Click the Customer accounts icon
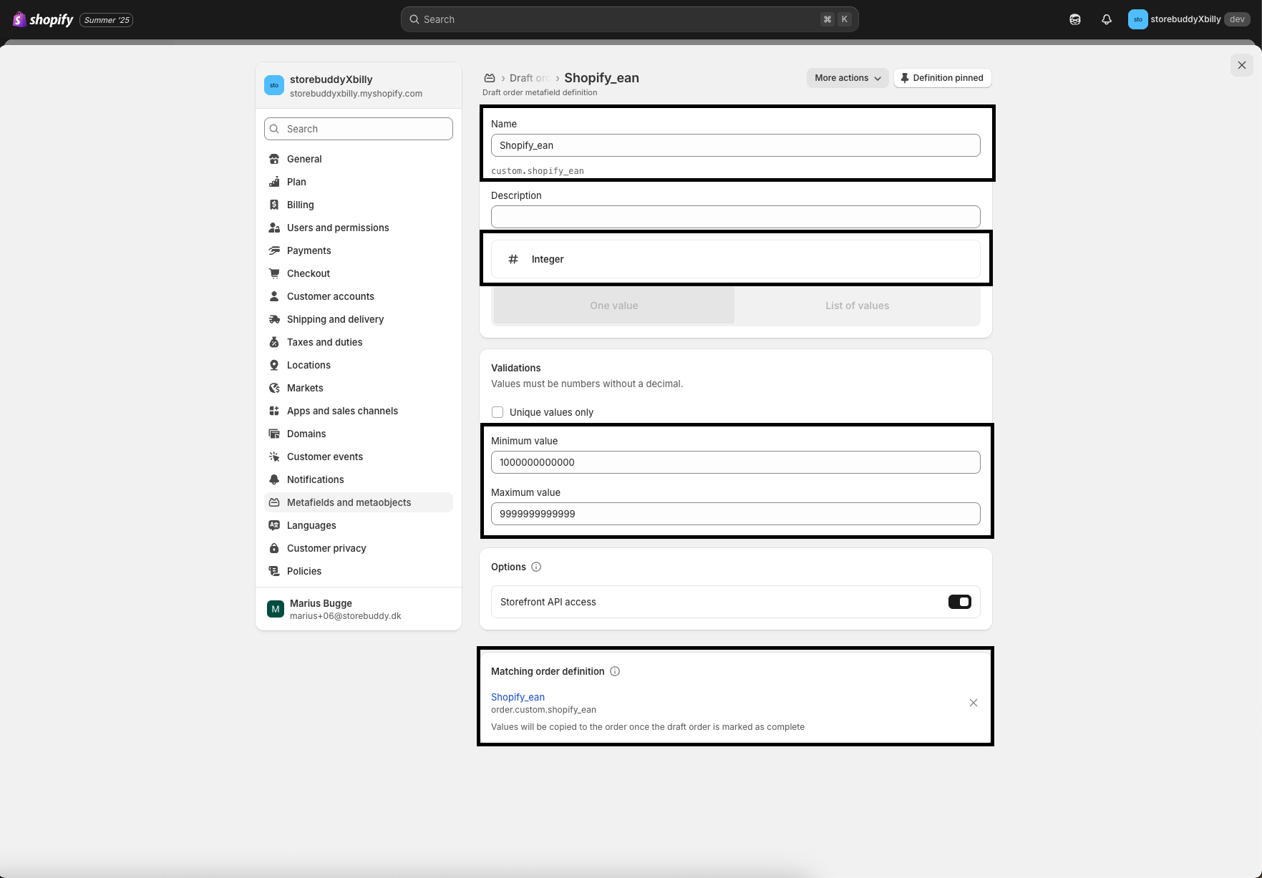The height and width of the screenshot is (878, 1262). 274,296
